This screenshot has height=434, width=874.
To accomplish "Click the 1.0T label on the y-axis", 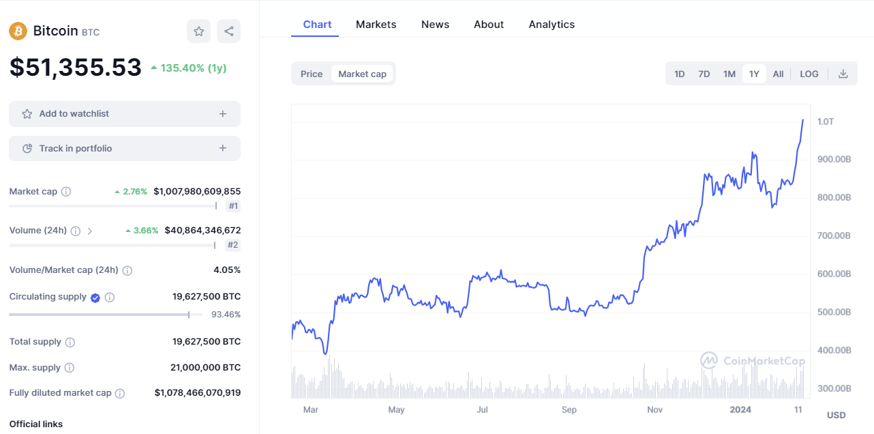I will coord(826,121).
